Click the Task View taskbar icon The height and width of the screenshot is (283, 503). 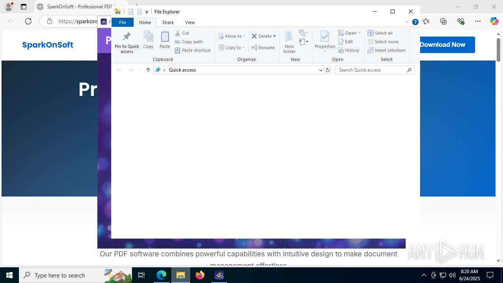click(141, 275)
